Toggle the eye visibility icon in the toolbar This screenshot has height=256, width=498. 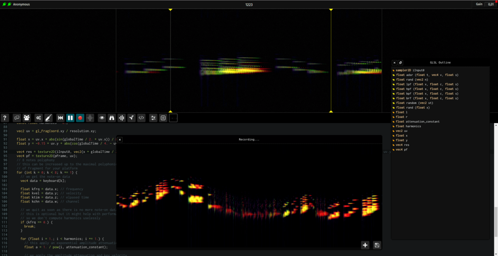[x=102, y=118]
